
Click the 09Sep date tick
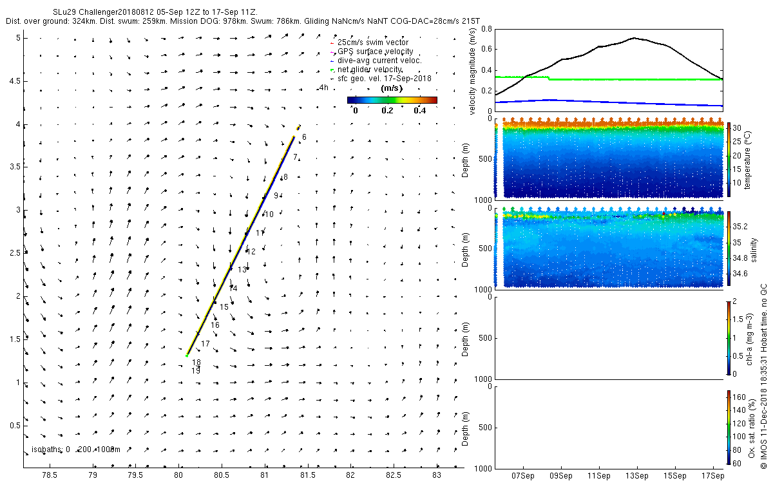click(x=561, y=476)
